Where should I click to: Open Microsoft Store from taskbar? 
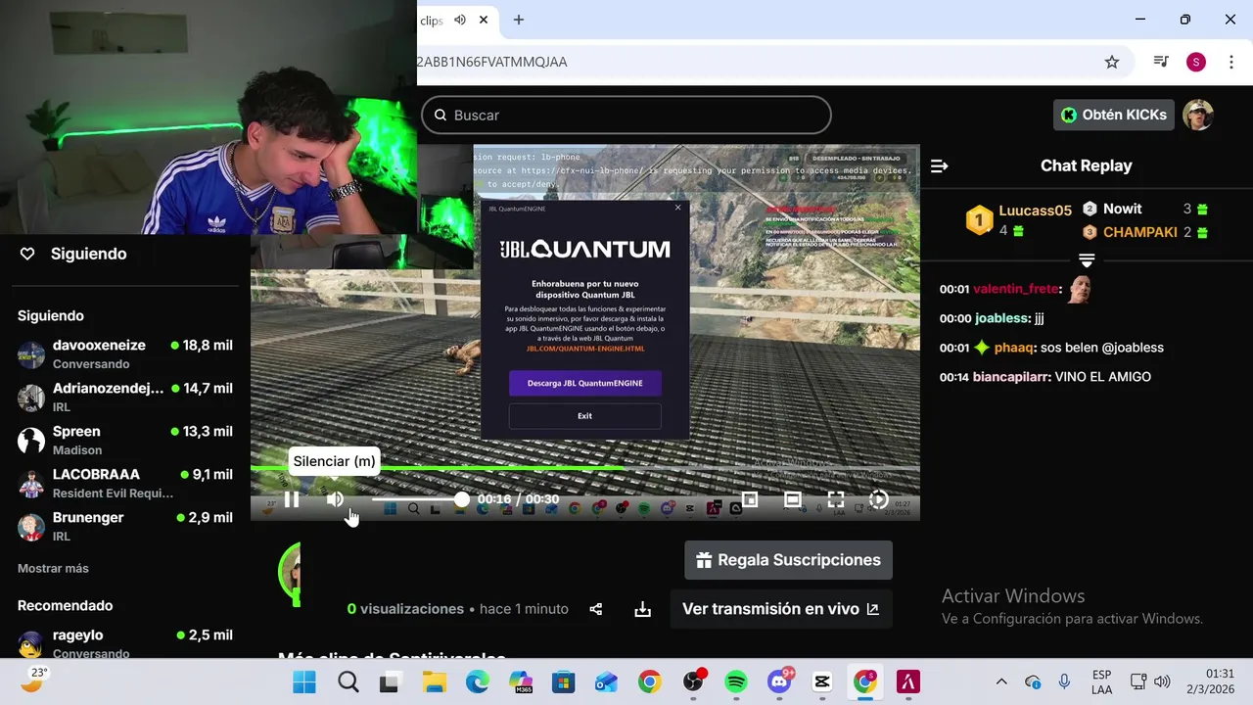click(x=563, y=681)
